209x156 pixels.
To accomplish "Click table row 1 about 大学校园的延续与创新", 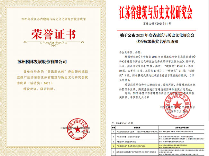I will pos(158,132).
